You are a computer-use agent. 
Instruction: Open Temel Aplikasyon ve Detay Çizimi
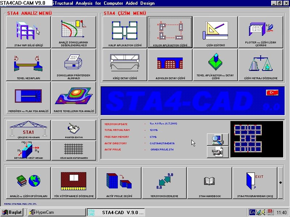tap(215, 65)
